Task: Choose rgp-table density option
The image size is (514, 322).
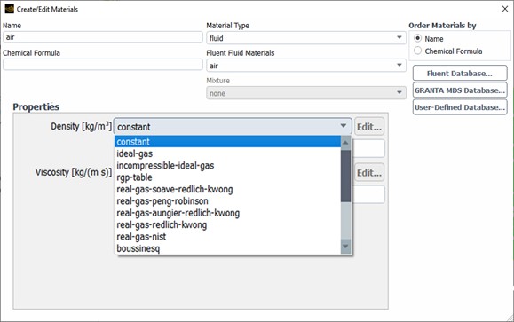Action: coord(228,177)
